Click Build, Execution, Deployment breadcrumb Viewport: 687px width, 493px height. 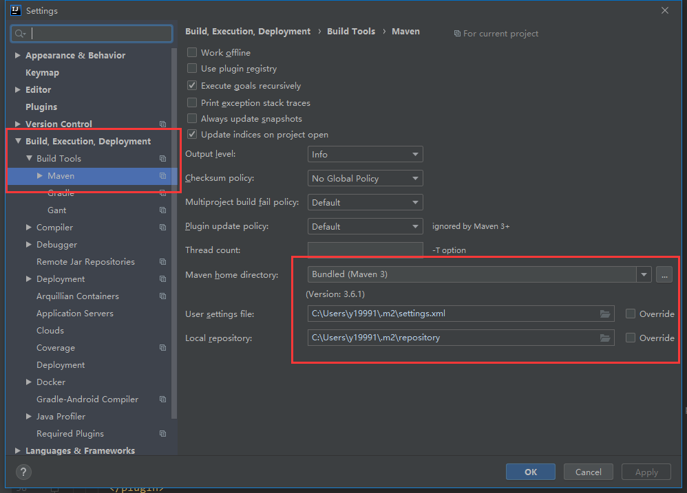(248, 32)
